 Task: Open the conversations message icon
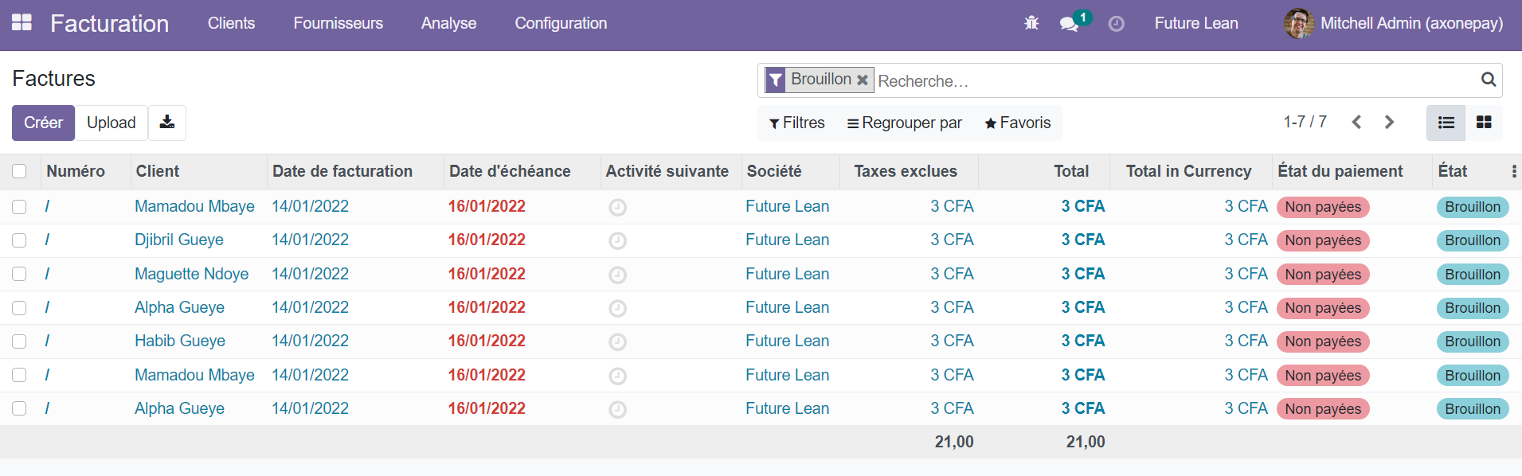point(1069,24)
